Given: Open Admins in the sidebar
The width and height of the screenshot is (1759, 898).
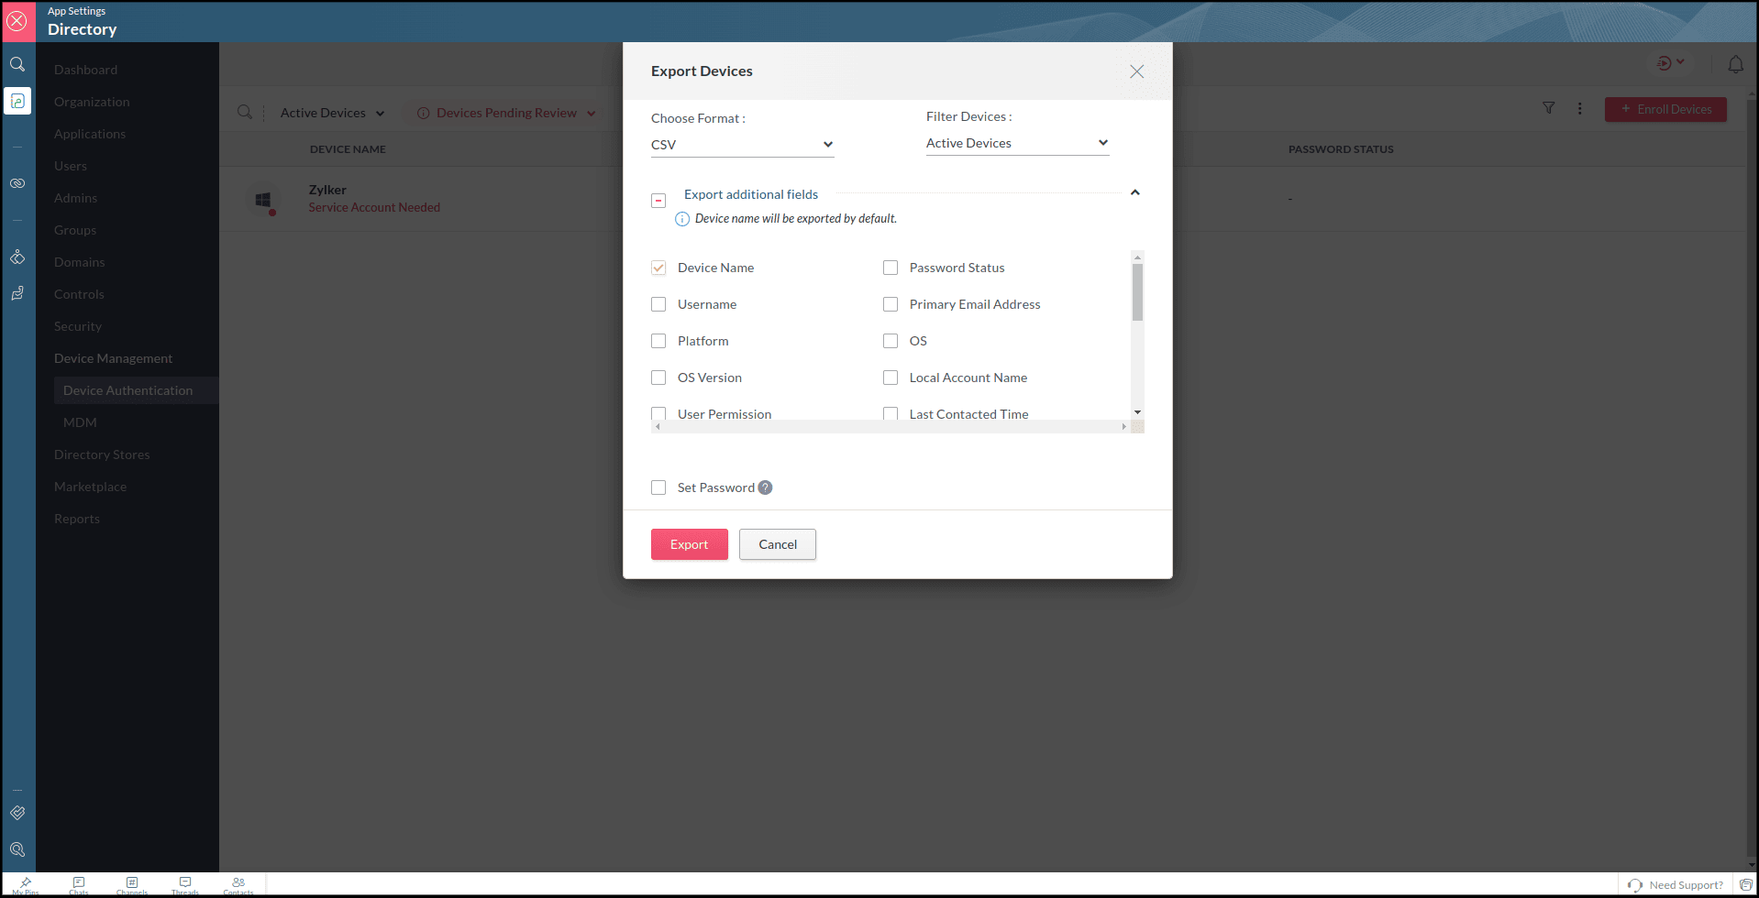Looking at the screenshot, I should click(75, 198).
